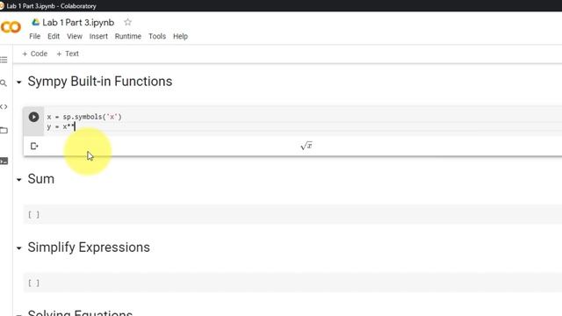Image resolution: width=562 pixels, height=316 pixels.
Task: Open the Runtime menu
Action: pyautogui.click(x=128, y=36)
